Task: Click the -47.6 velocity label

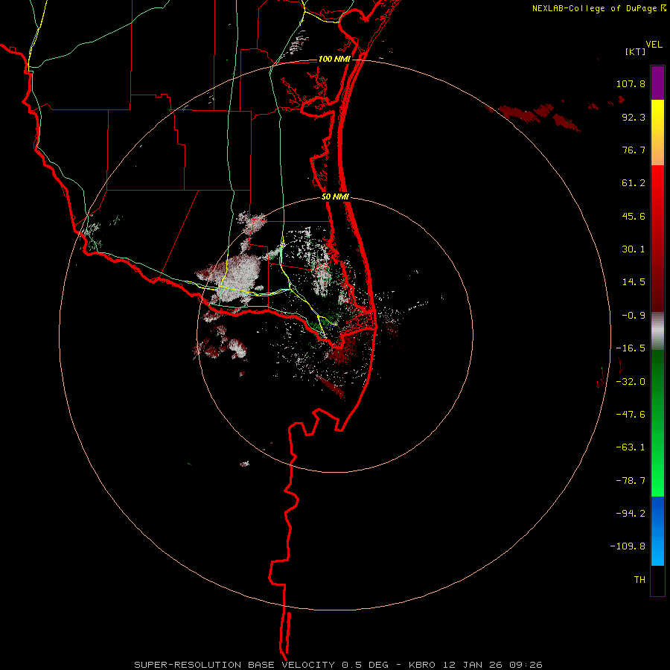Action: pos(631,415)
